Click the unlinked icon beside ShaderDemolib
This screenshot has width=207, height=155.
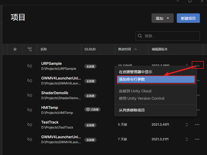point(30,95)
